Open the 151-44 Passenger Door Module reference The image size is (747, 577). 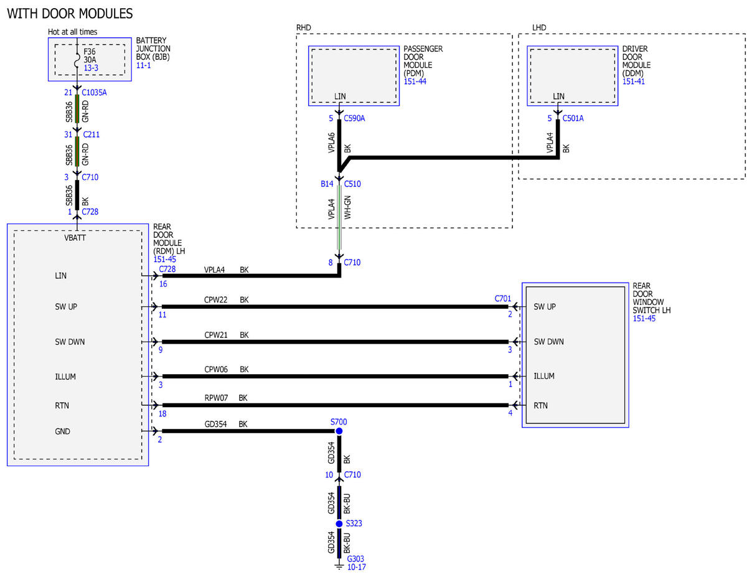click(415, 82)
